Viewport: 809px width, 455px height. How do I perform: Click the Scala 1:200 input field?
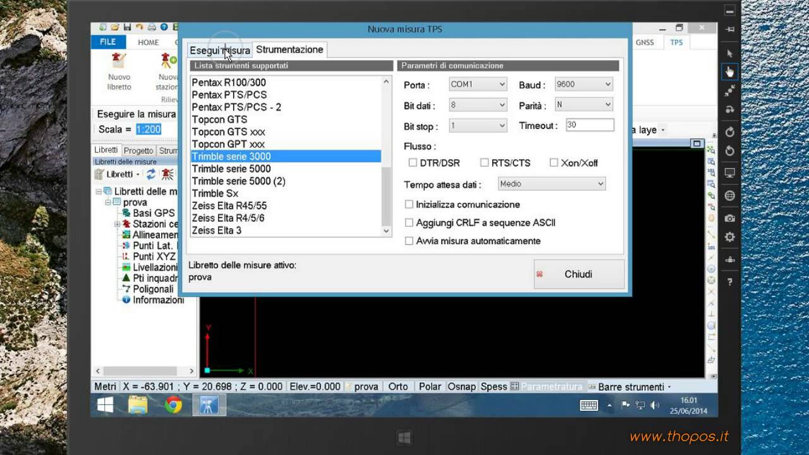click(x=149, y=130)
